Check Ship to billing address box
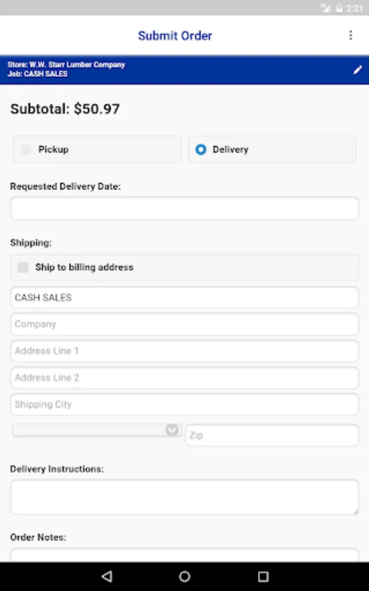This screenshot has height=591, width=369. coord(23,267)
